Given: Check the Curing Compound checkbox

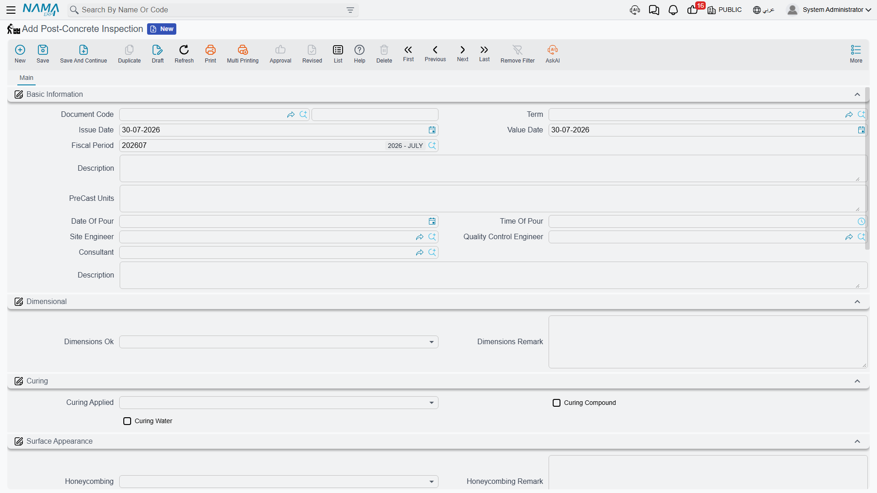Looking at the screenshot, I should pyautogui.click(x=556, y=403).
